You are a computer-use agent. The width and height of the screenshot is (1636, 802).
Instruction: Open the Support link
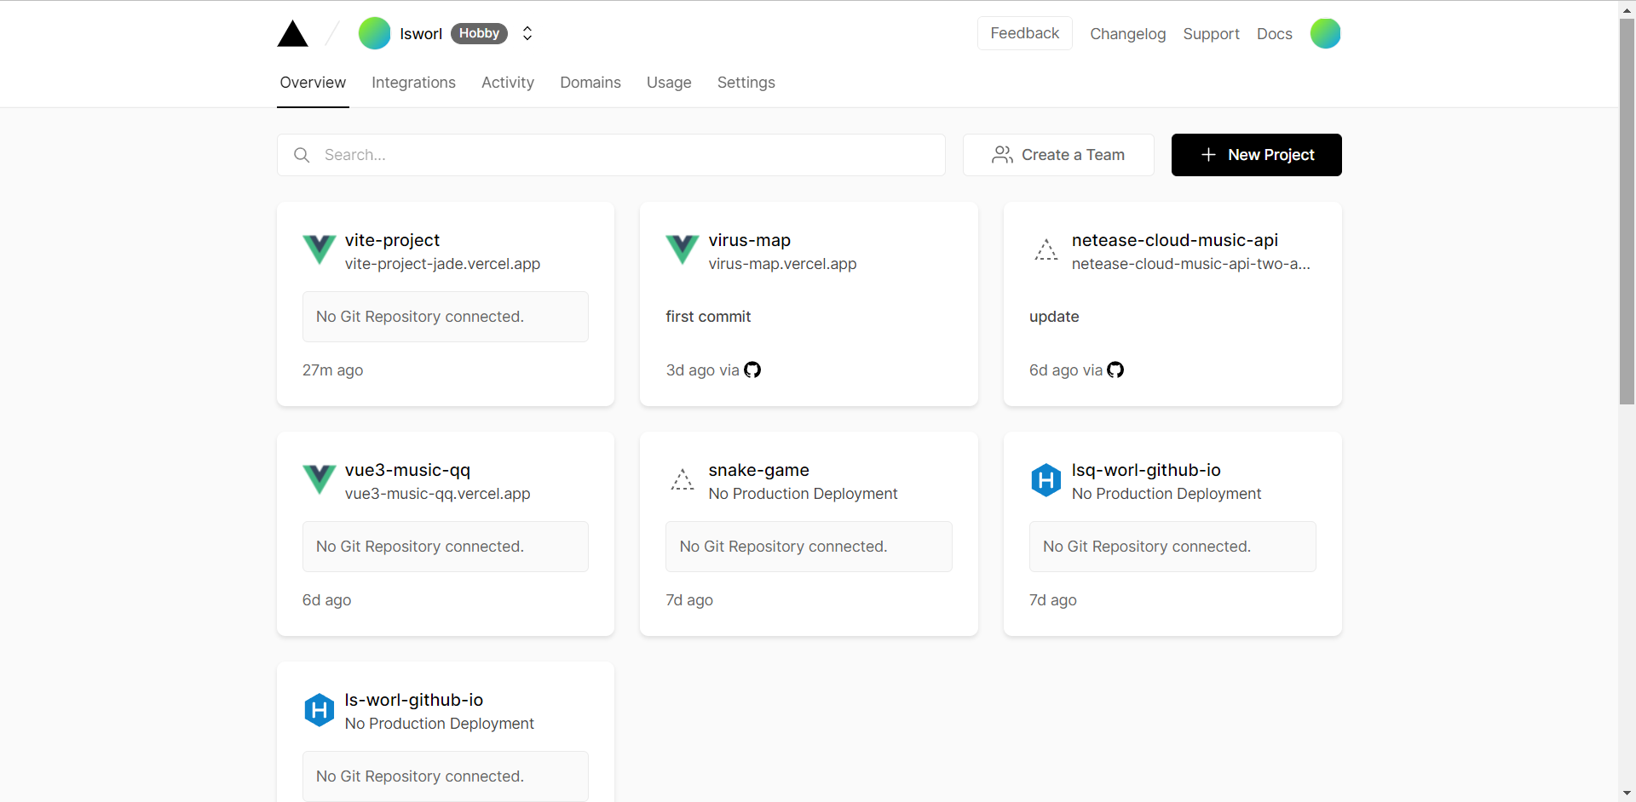coord(1211,34)
